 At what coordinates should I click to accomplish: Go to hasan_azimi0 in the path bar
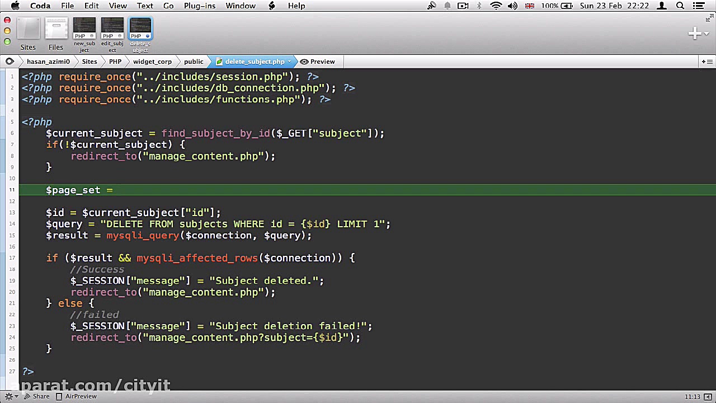(x=48, y=62)
